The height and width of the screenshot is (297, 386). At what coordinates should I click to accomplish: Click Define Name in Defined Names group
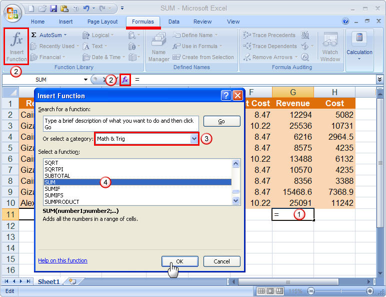coord(195,35)
